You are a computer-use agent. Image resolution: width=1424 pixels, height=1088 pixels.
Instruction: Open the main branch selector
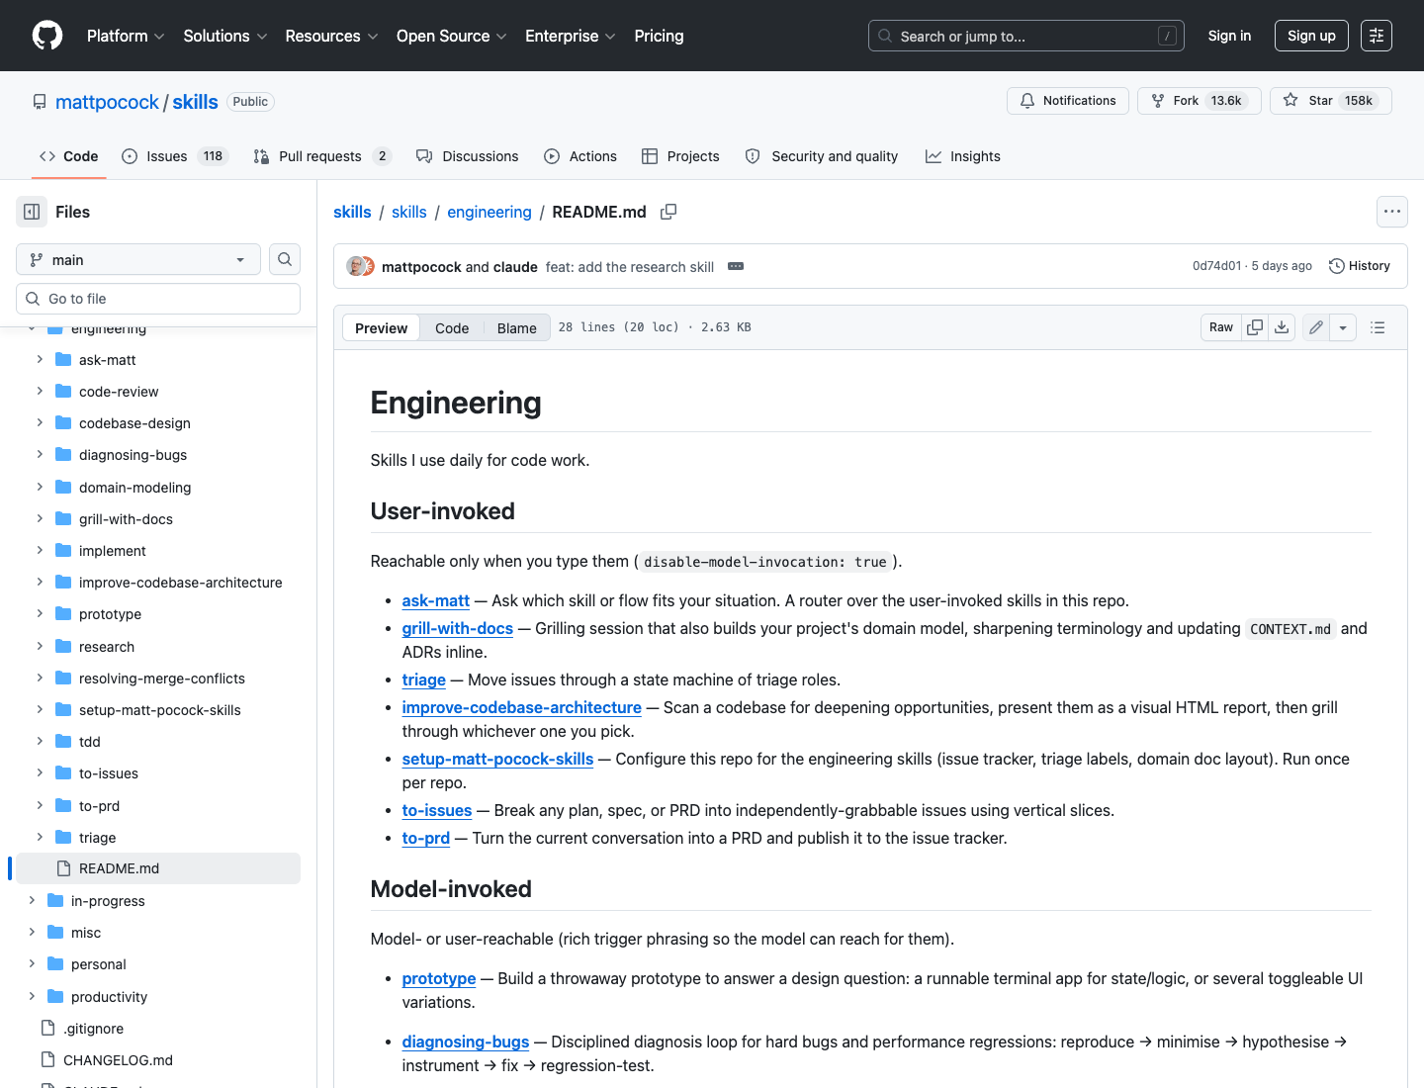(138, 259)
